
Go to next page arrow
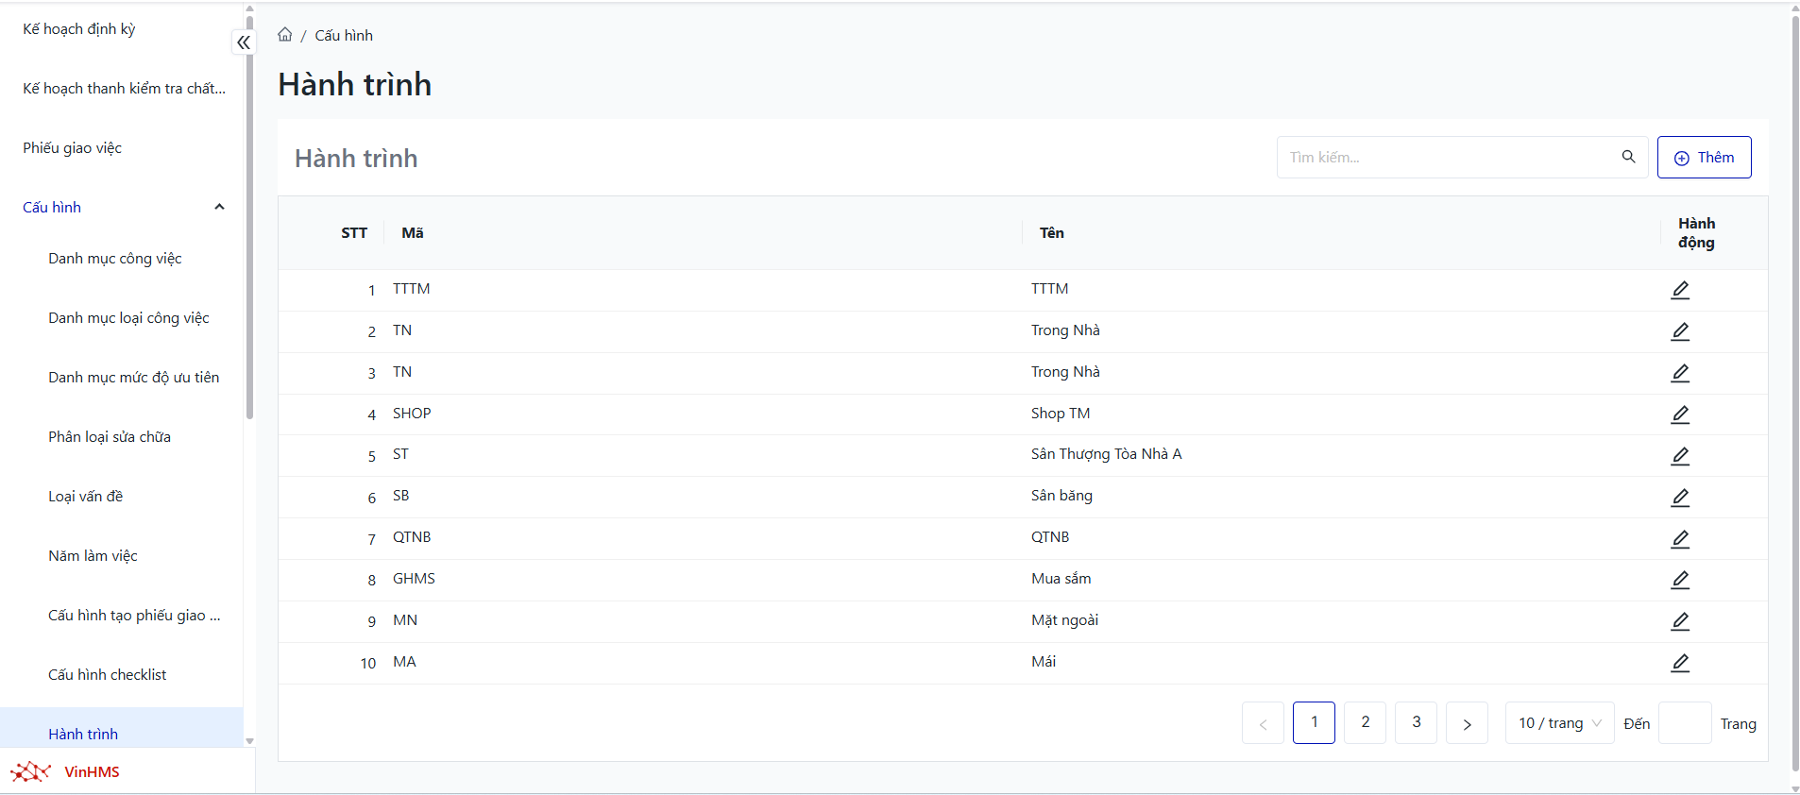[x=1467, y=723]
